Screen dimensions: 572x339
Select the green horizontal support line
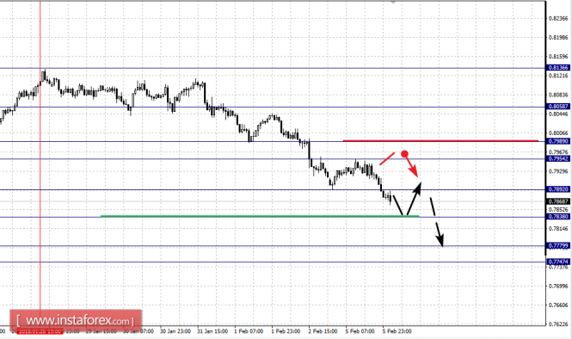260,216
